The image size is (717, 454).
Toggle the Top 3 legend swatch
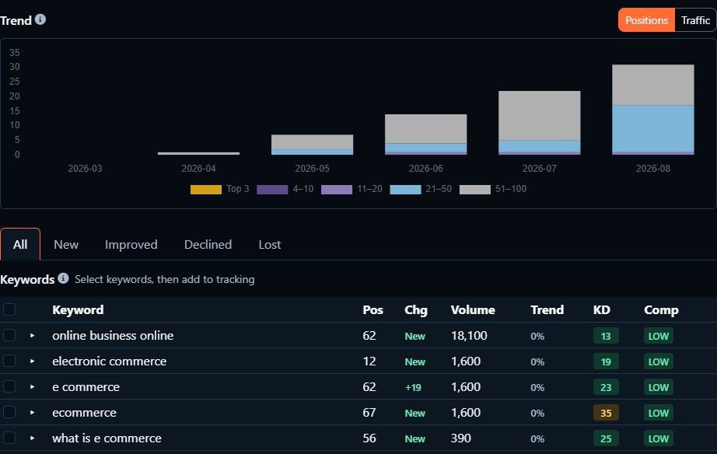tap(206, 189)
